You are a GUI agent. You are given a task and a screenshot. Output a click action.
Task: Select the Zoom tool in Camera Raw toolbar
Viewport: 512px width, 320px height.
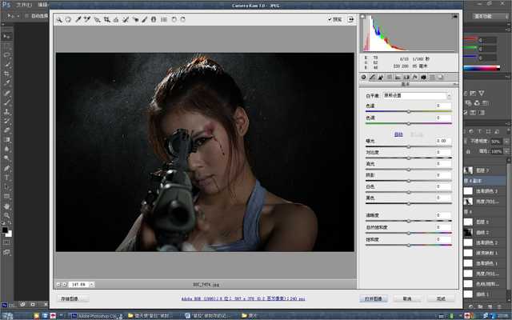[59, 18]
